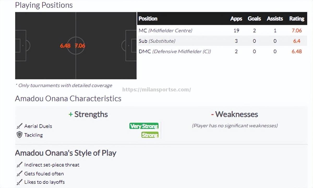313x188 pixels.
Task: Click the shield icon beside Tackling
Action: tap(19, 135)
